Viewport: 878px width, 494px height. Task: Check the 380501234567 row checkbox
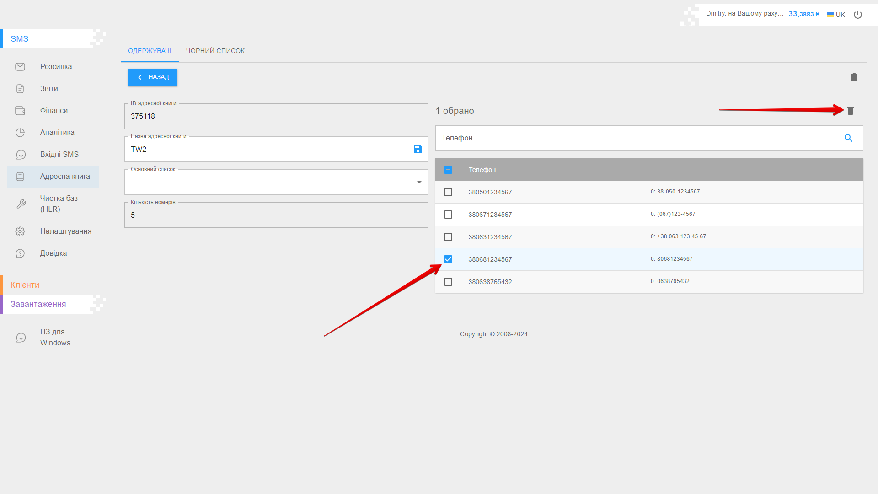coord(448,192)
